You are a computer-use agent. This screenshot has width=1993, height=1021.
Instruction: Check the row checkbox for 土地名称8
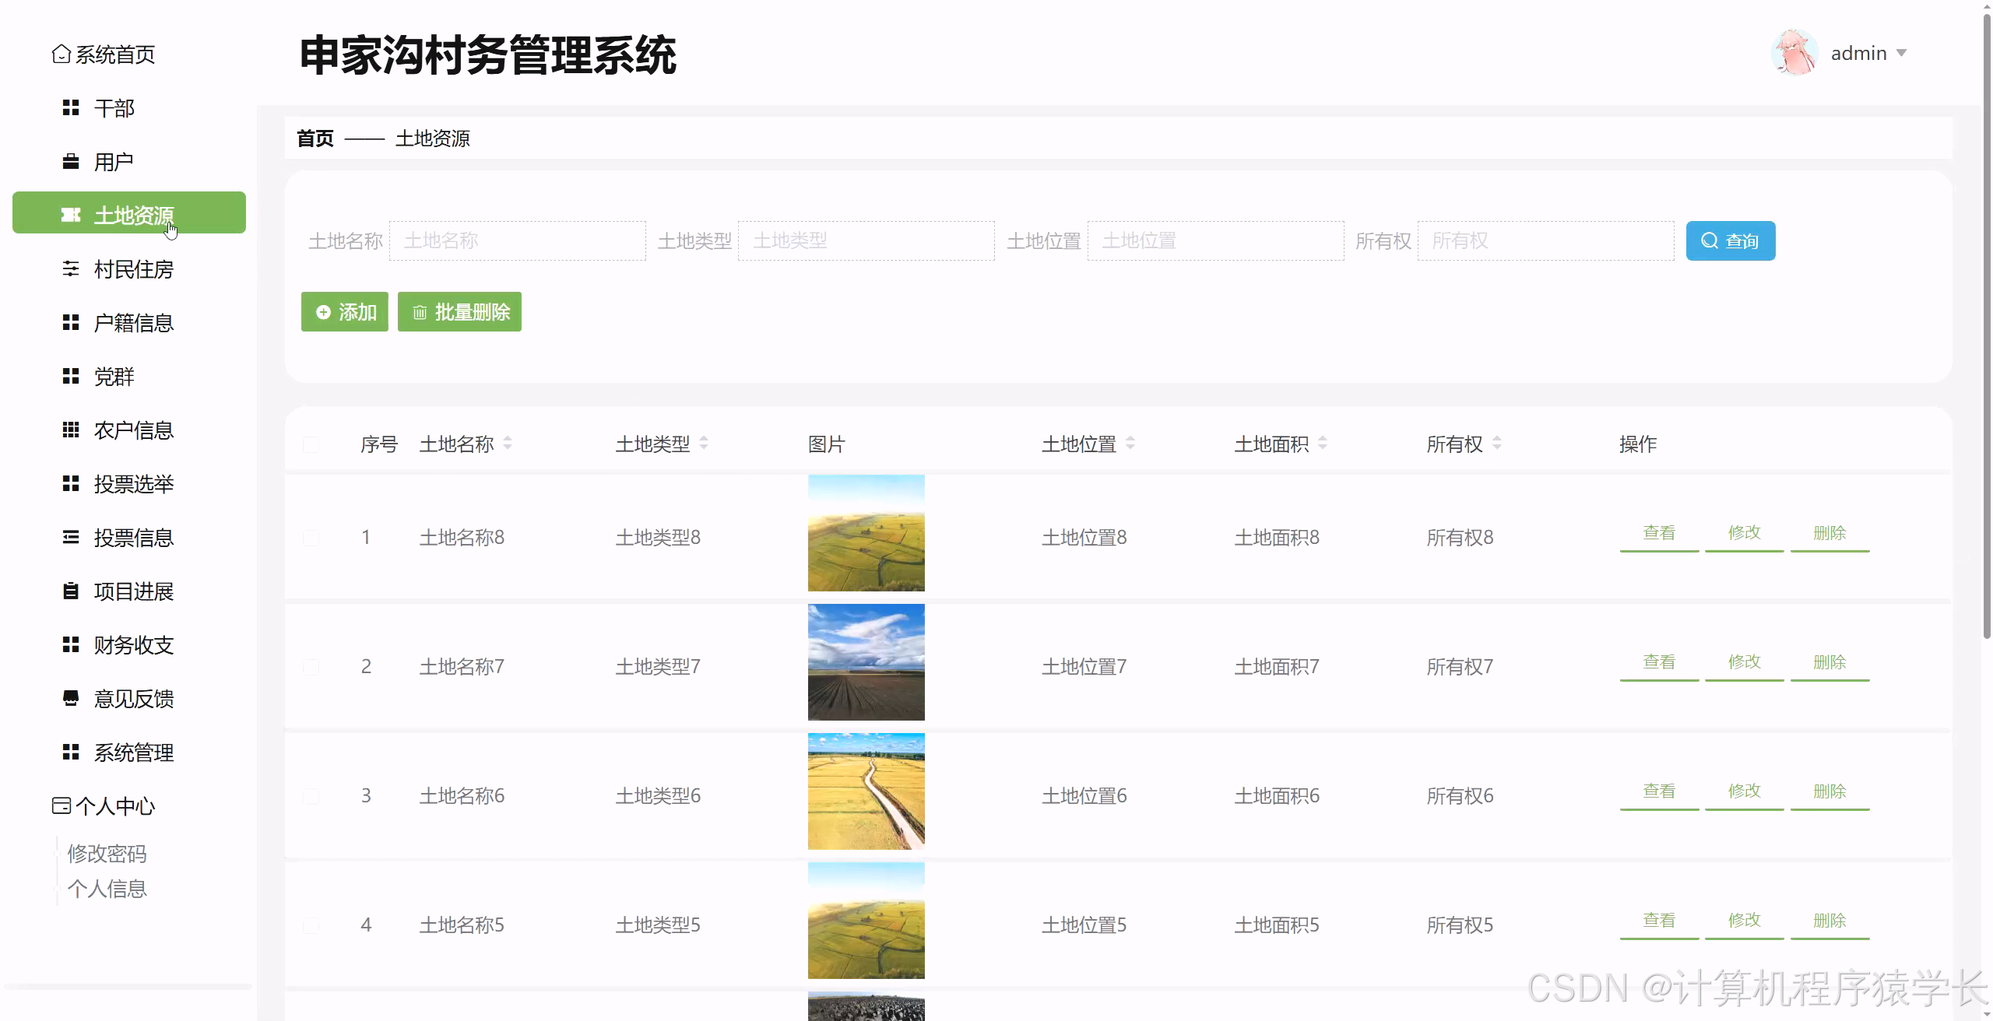coord(311,537)
